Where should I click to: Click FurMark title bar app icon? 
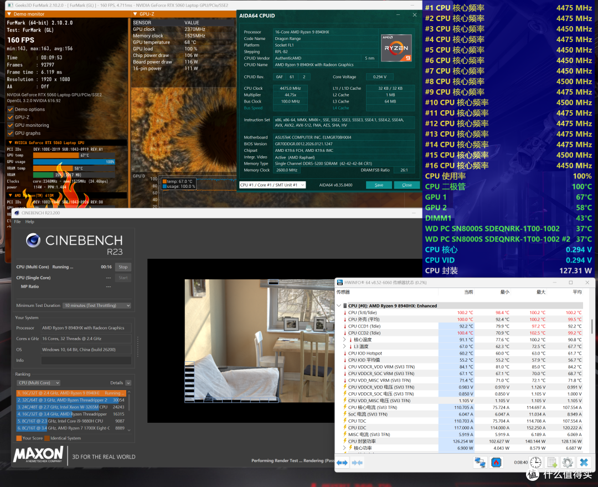[9, 6]
